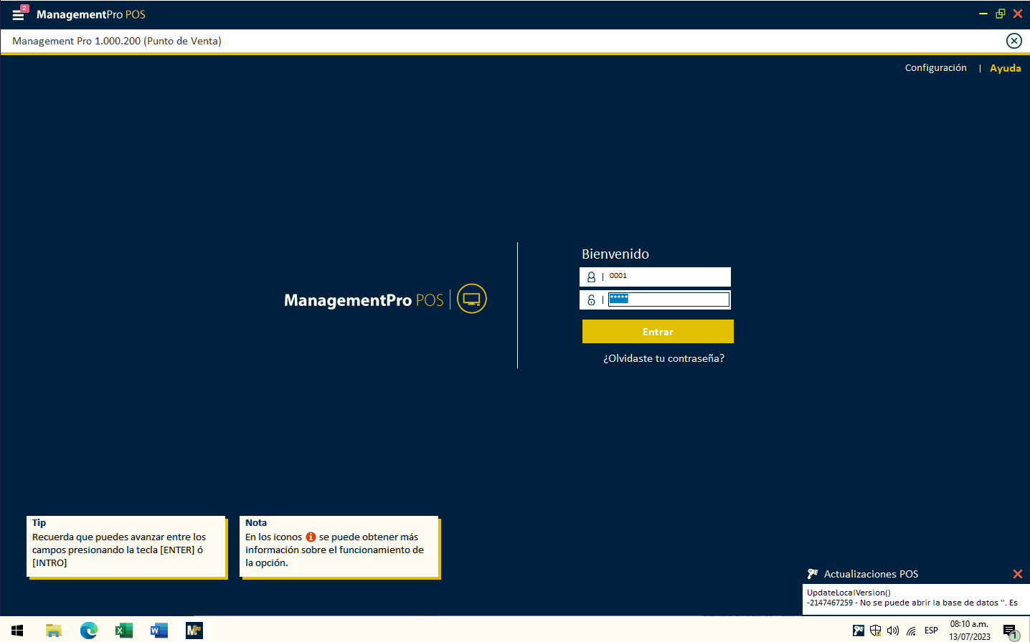Click the forgot password link

[x=663, y=358]
